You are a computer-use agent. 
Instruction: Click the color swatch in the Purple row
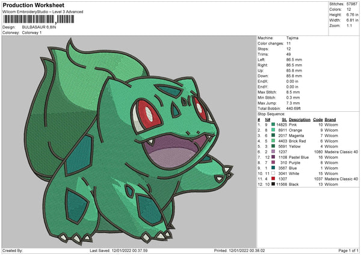tap(273, 162)
